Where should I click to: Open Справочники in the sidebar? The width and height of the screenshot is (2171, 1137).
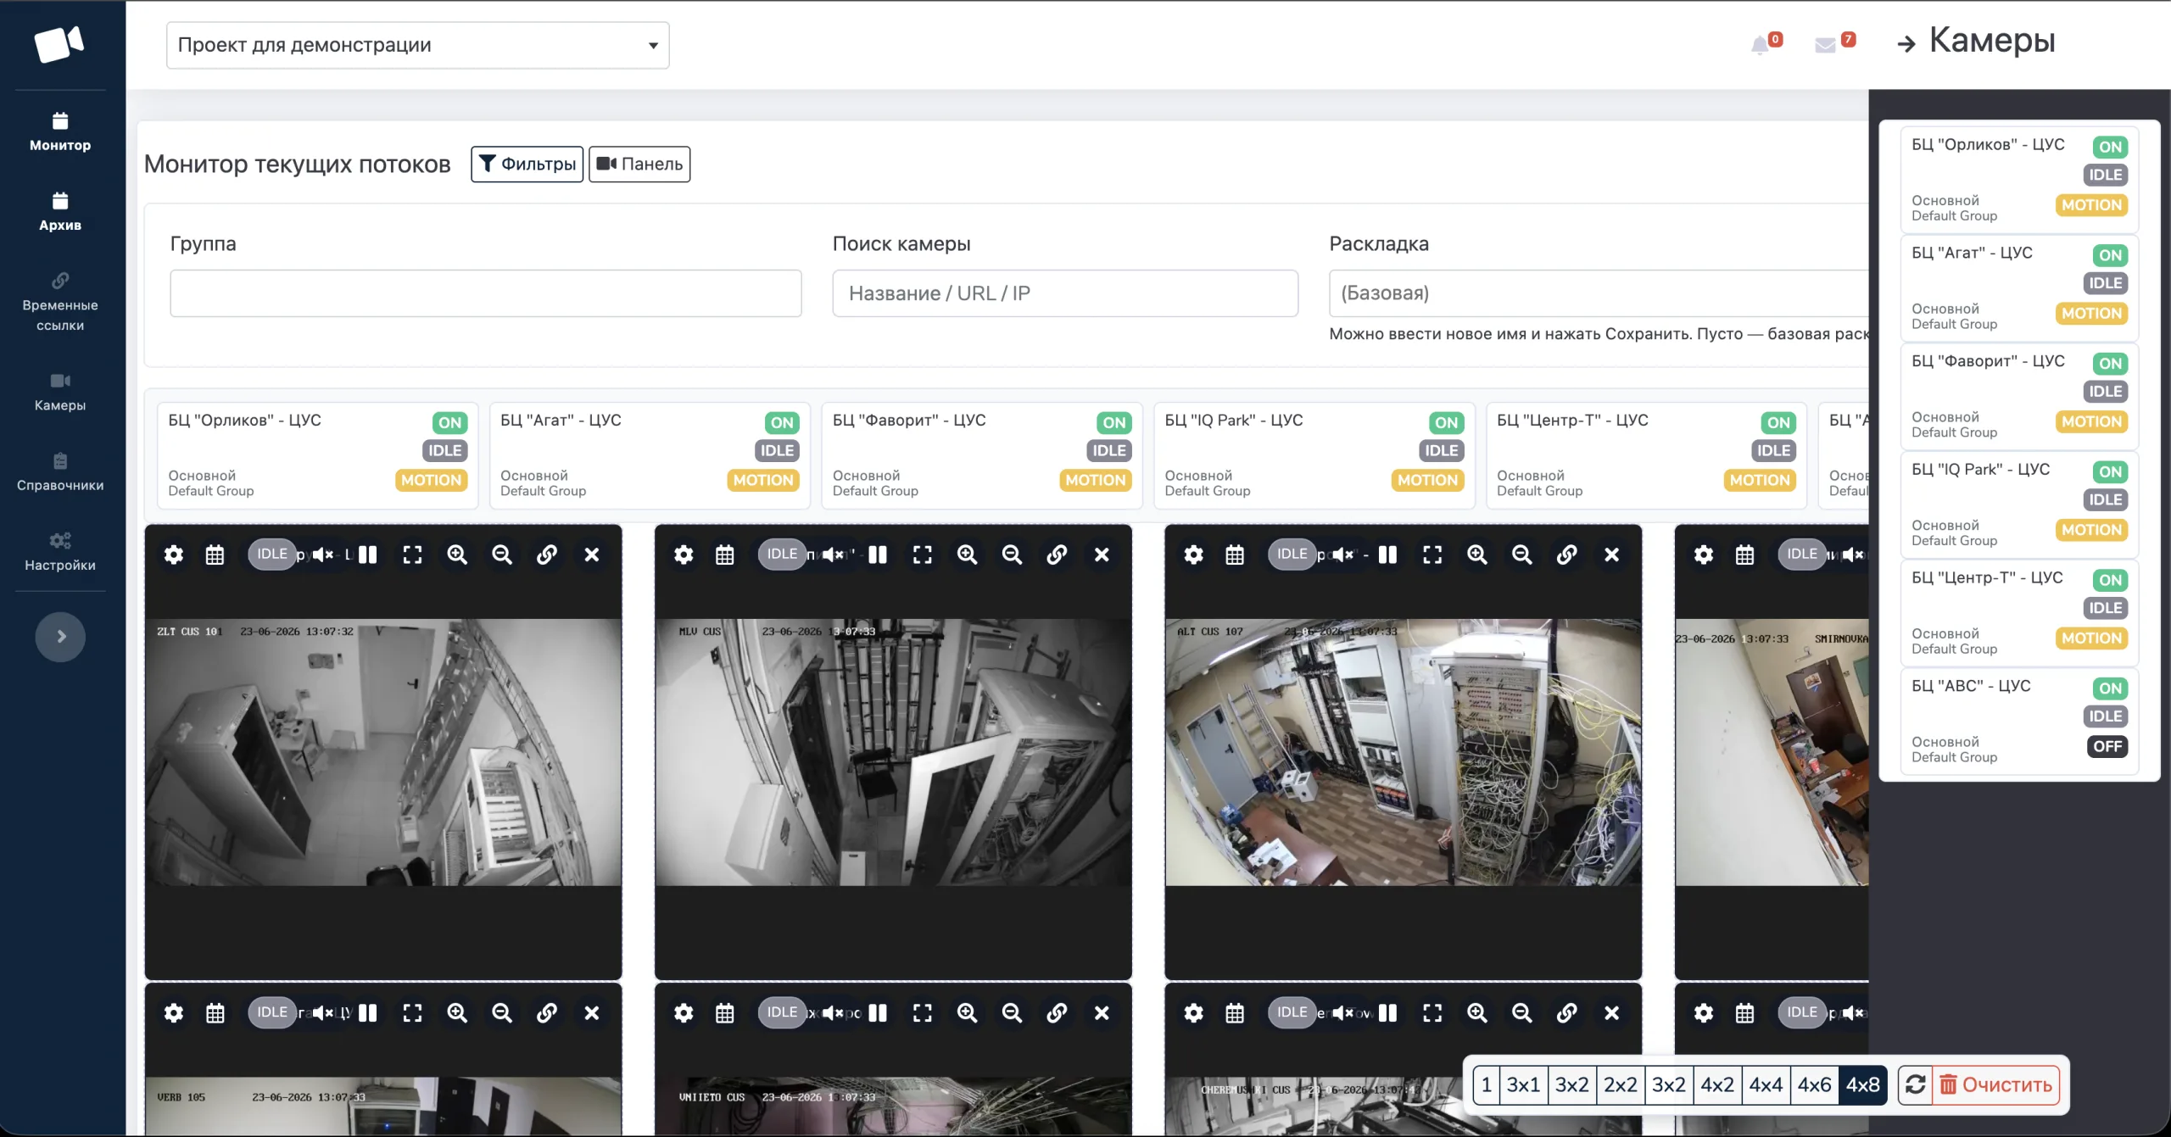point(60,472)
